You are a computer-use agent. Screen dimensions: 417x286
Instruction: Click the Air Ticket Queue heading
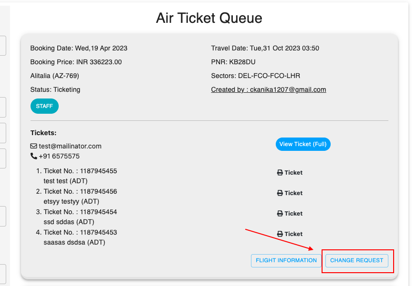pyautogui.click(x=209, y=18)
